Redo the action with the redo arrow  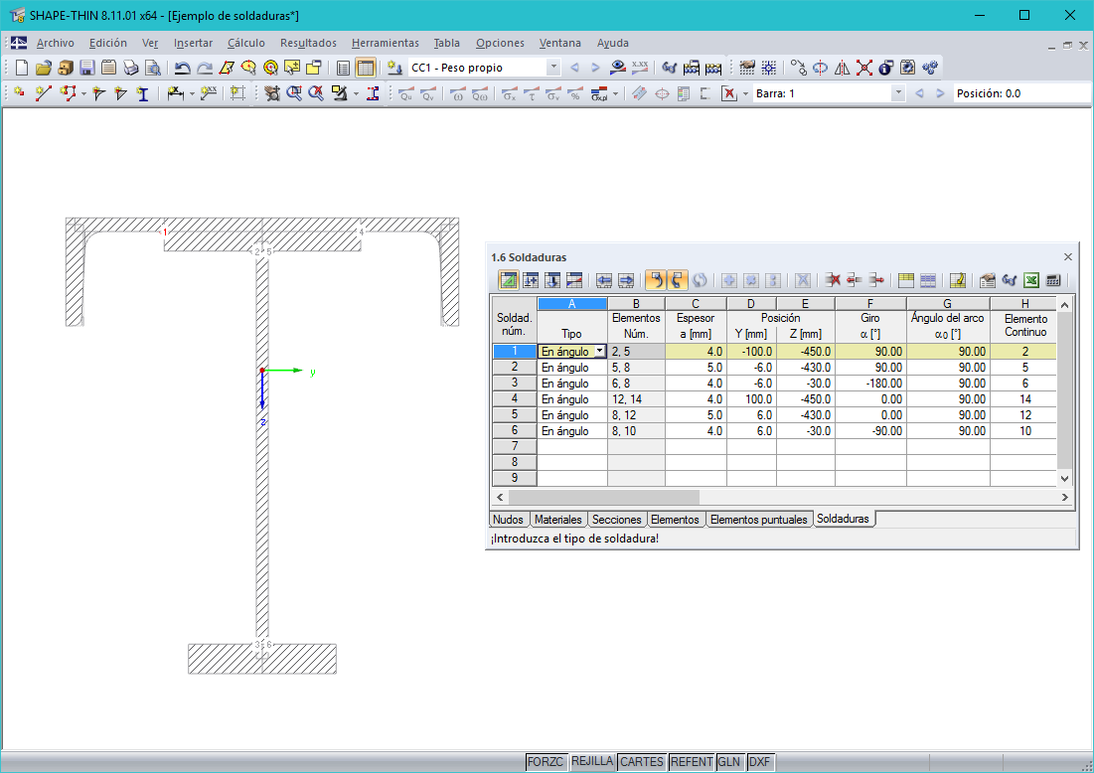205,68
